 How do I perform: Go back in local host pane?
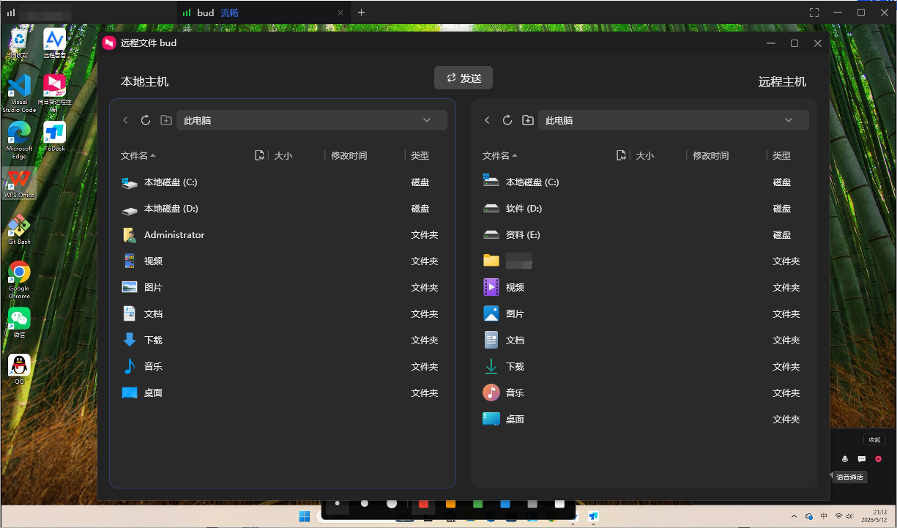[126, 120]
